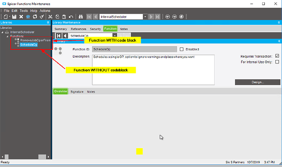The width and height of the screenshot is (282, 167).
Task: Toggle the Requires Transaction checkbox
Action: click(x=277, y=56)
